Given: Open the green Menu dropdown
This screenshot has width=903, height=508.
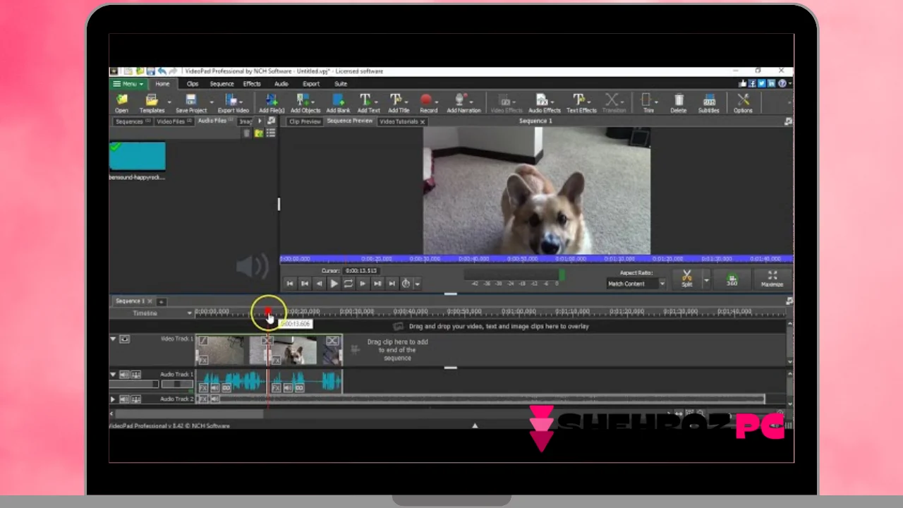Looking at the screenshot, I should [x=128, y=83].
